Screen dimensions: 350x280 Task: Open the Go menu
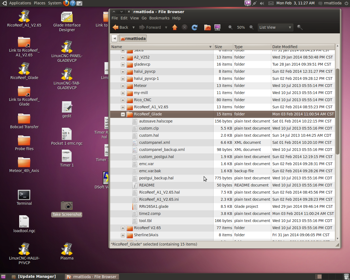pyautogui.click(x=144, y=18)
